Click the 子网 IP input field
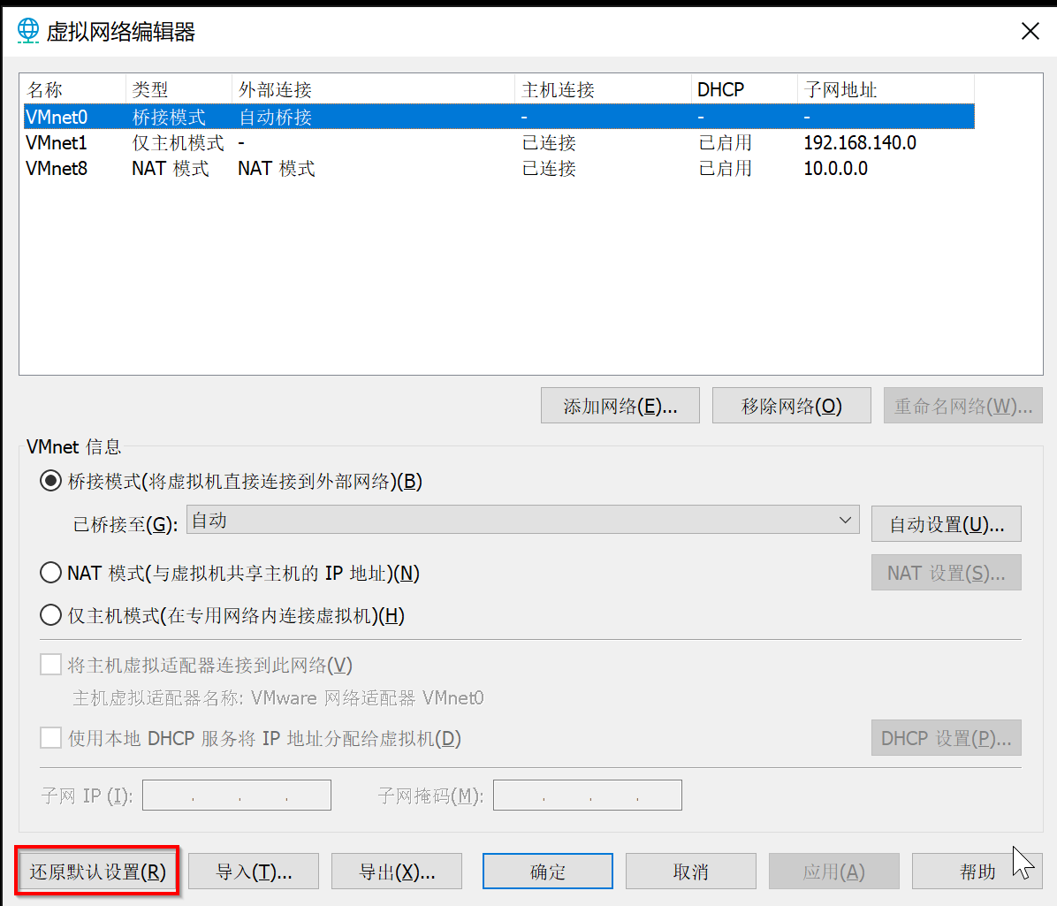The image size is (1057, 906). [237, 796]
